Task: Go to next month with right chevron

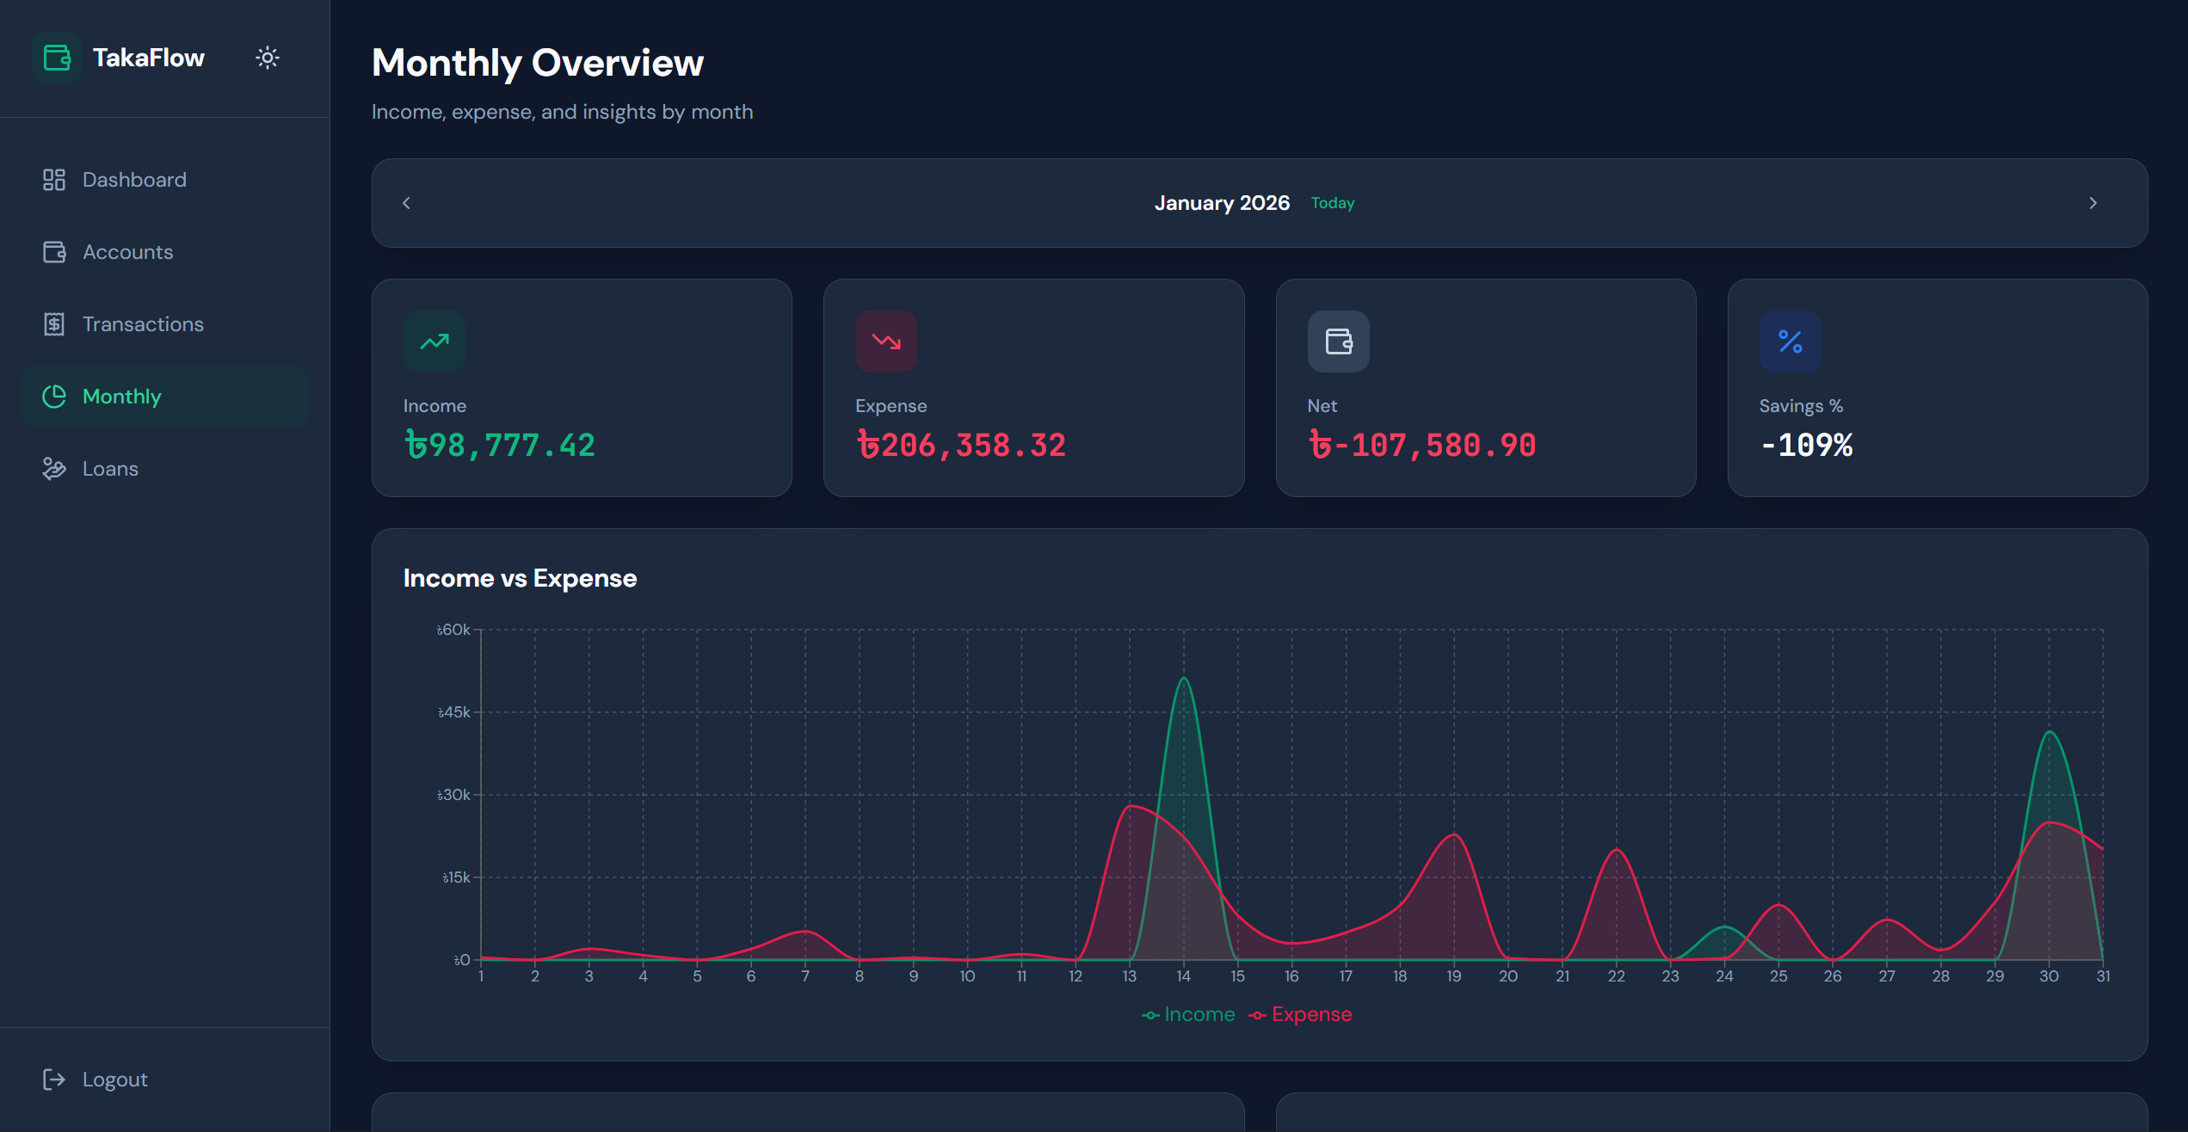Action: pyautogui.click(x=2093, y=203)
